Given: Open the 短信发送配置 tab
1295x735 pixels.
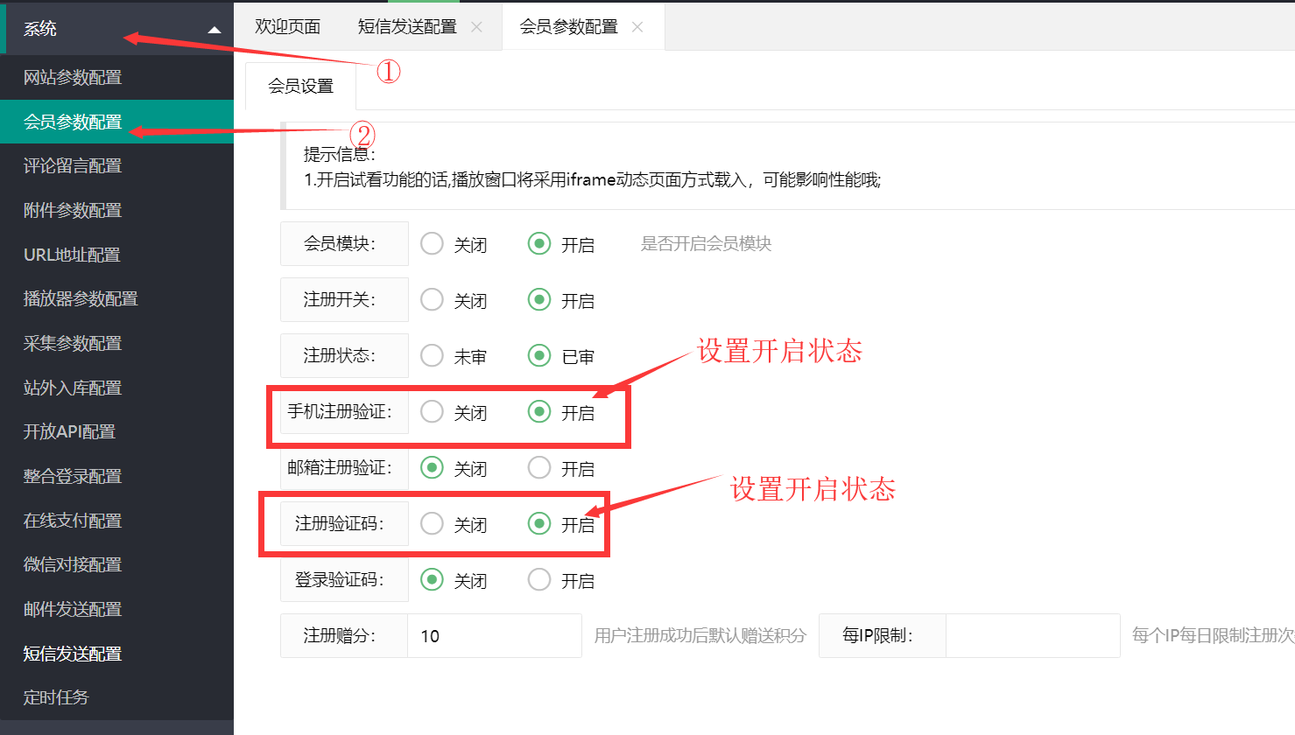Looking at the screenshot, I should coord(407,27).
